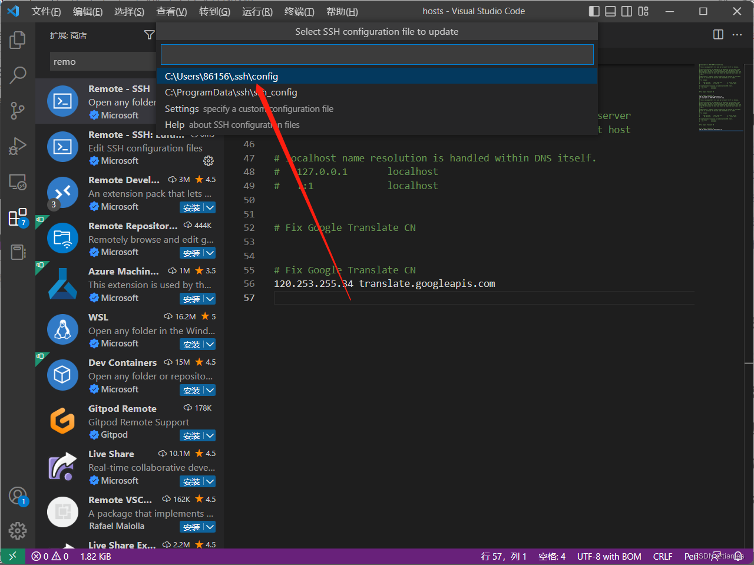Image resolution: width=754 pixels, height=565 pixels.
Task: Click the customize layout icon
Action: click(643, 11)
